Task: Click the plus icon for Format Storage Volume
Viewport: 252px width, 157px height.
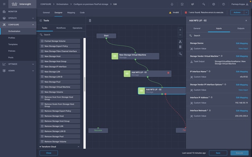Action: [42, 41]
